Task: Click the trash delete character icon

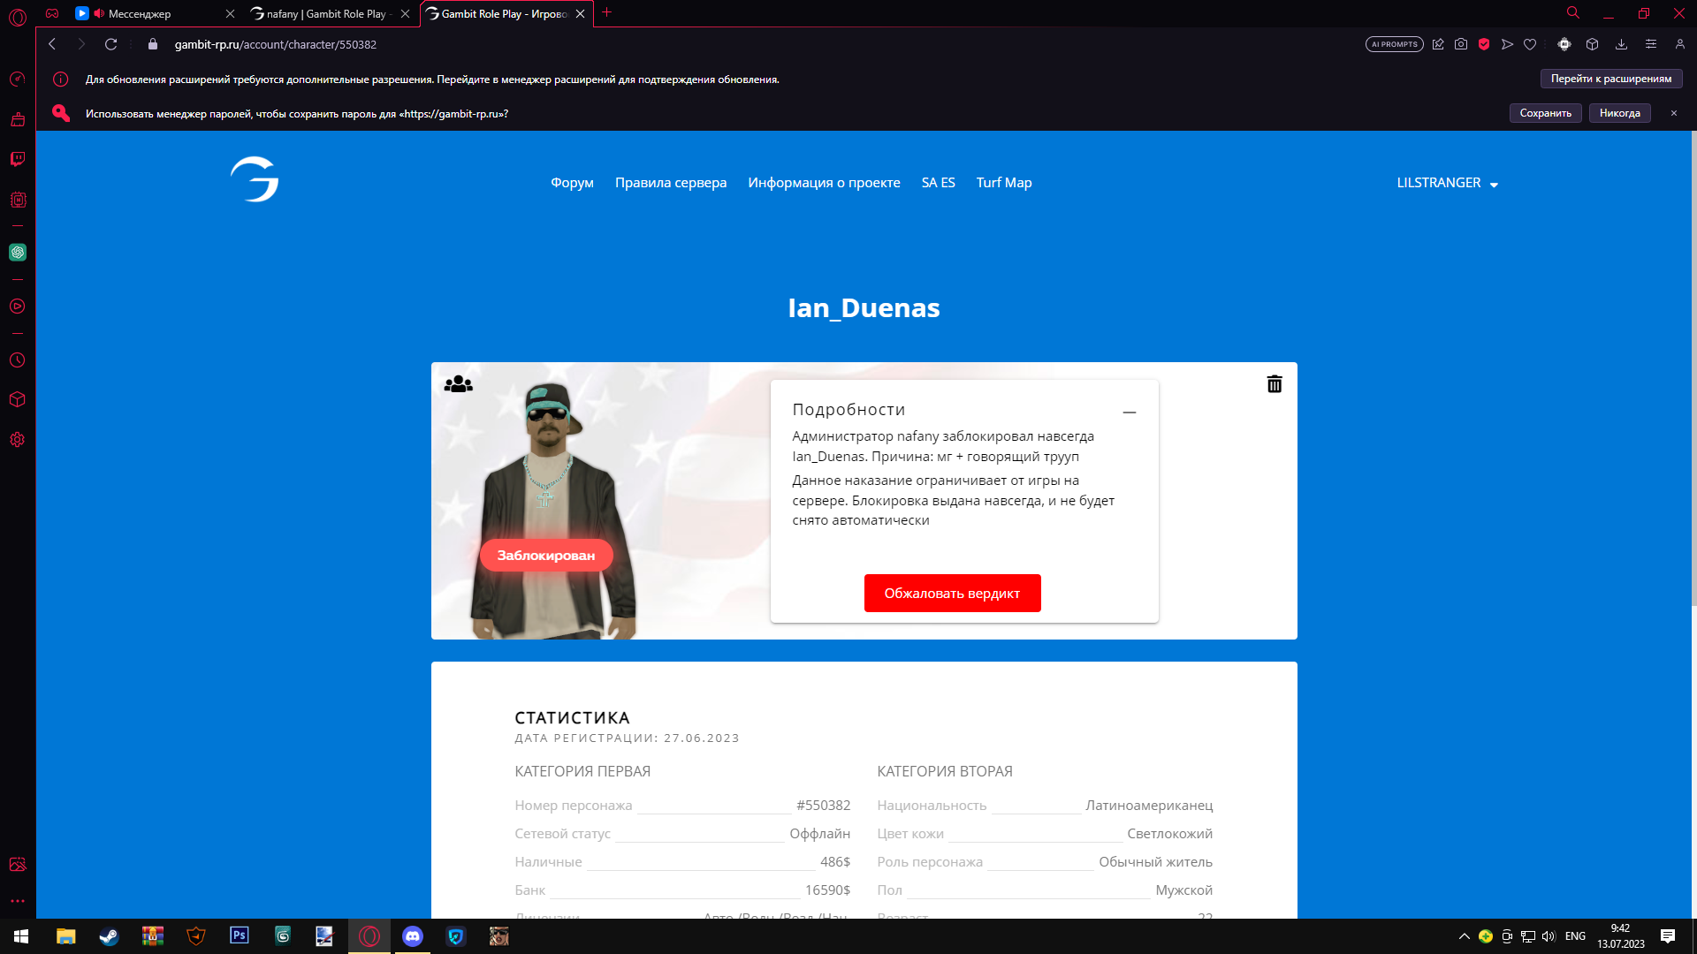Action: coord(1275,384)
